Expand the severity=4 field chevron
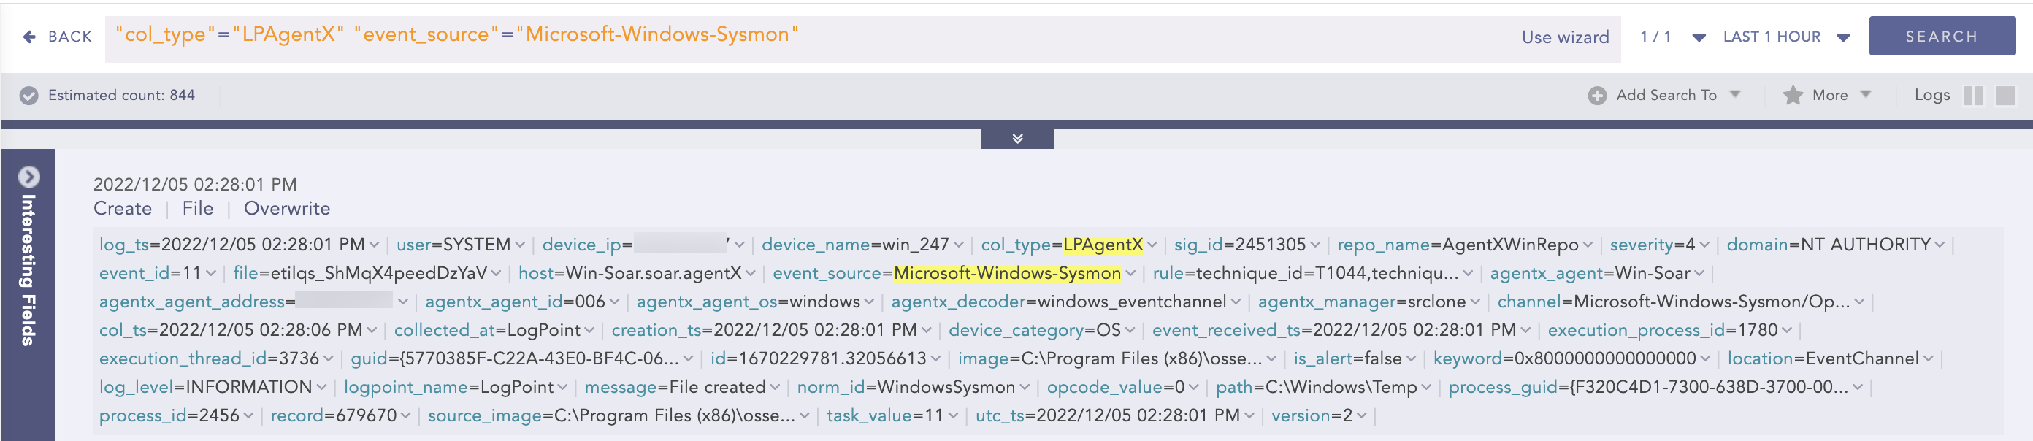The width and height of the screenshot is (2033, 441). pyautogui.click(x=1704, y=245)
